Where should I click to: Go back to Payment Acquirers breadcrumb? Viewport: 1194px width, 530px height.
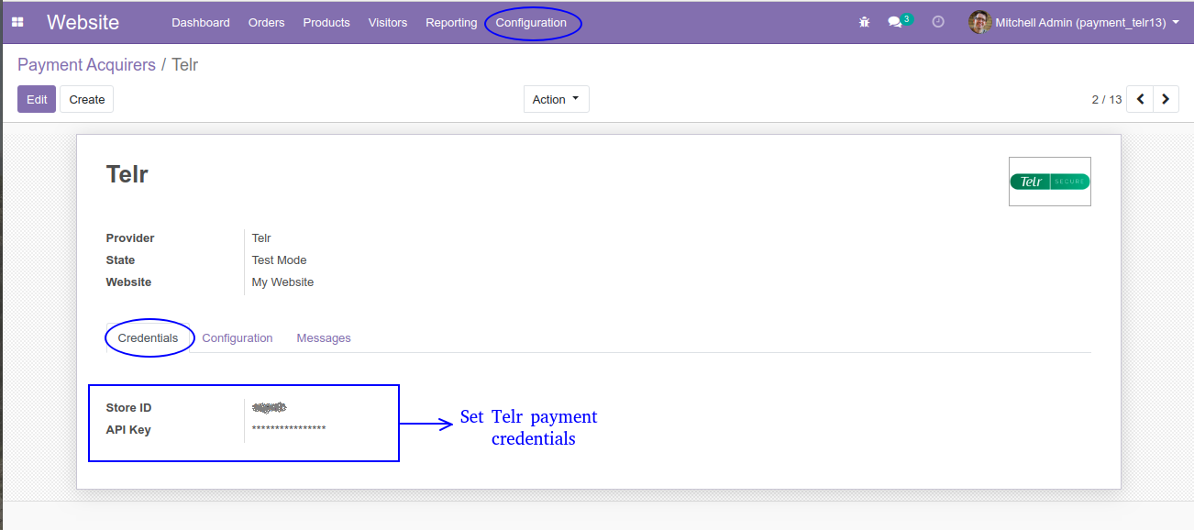[x=86, y=65]
